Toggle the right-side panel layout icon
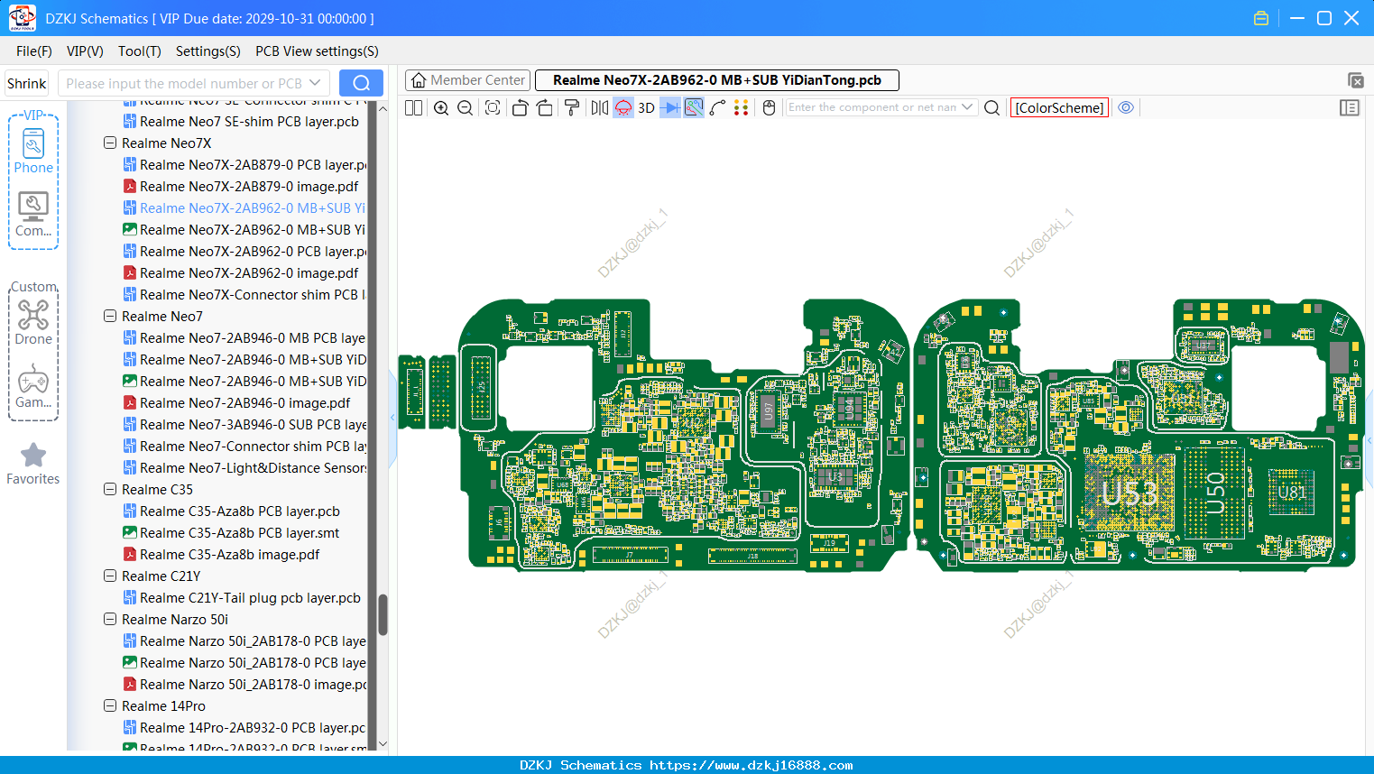 pyautogui.click(x=1350, y=108)
